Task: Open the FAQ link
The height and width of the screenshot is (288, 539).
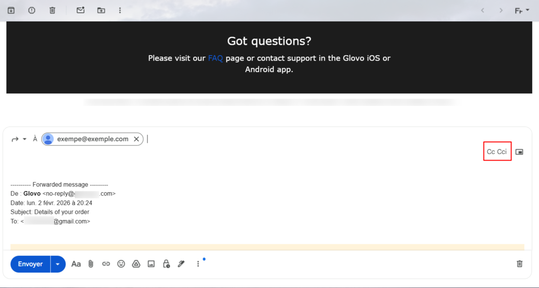Action: click(x=215, y=58)
